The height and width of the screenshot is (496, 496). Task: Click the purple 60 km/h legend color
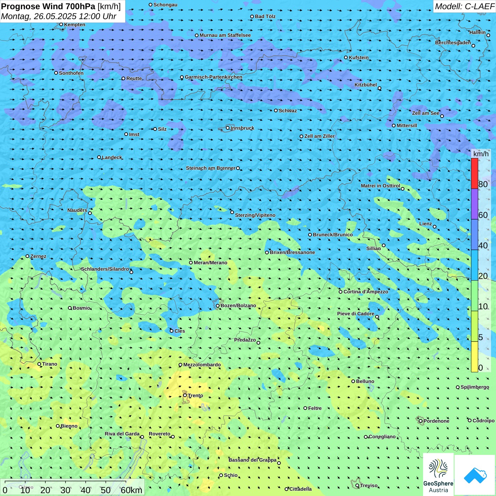474,204
